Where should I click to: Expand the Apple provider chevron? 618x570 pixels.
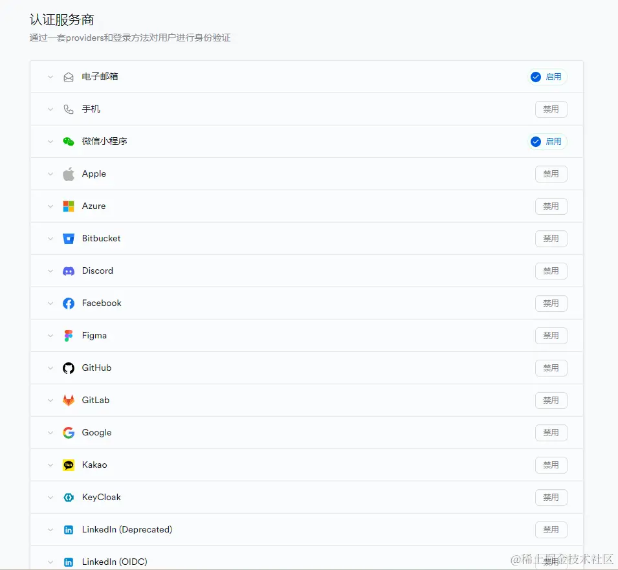[x=50, y=174]
